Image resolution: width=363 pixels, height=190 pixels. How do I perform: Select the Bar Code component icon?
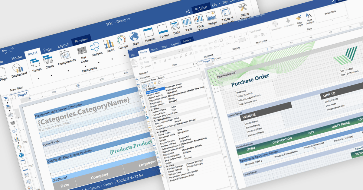tap(82, 50)
